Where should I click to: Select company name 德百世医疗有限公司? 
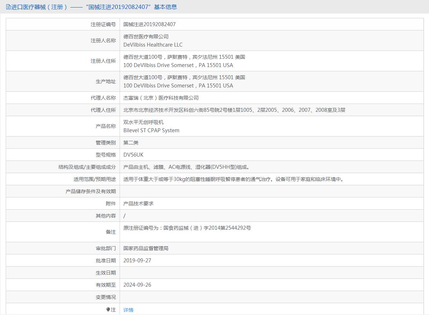click(146, 37)
